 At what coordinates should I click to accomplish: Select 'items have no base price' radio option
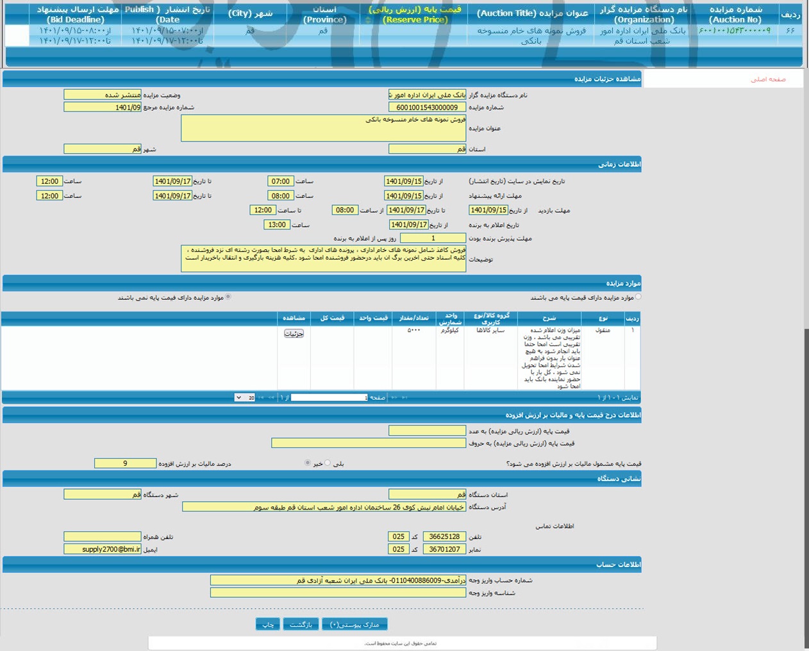click(228, 297)
